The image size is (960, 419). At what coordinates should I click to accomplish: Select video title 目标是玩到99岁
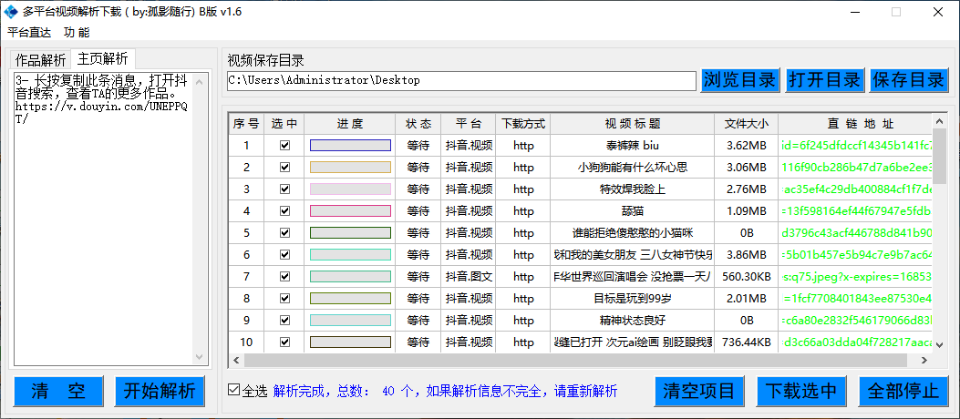tap(633, 298)
